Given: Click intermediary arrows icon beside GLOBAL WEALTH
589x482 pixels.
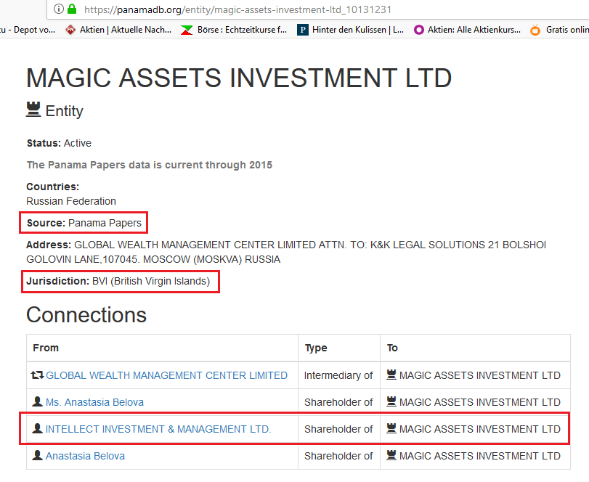Looking at the screenshot, I should coord(37,375).
